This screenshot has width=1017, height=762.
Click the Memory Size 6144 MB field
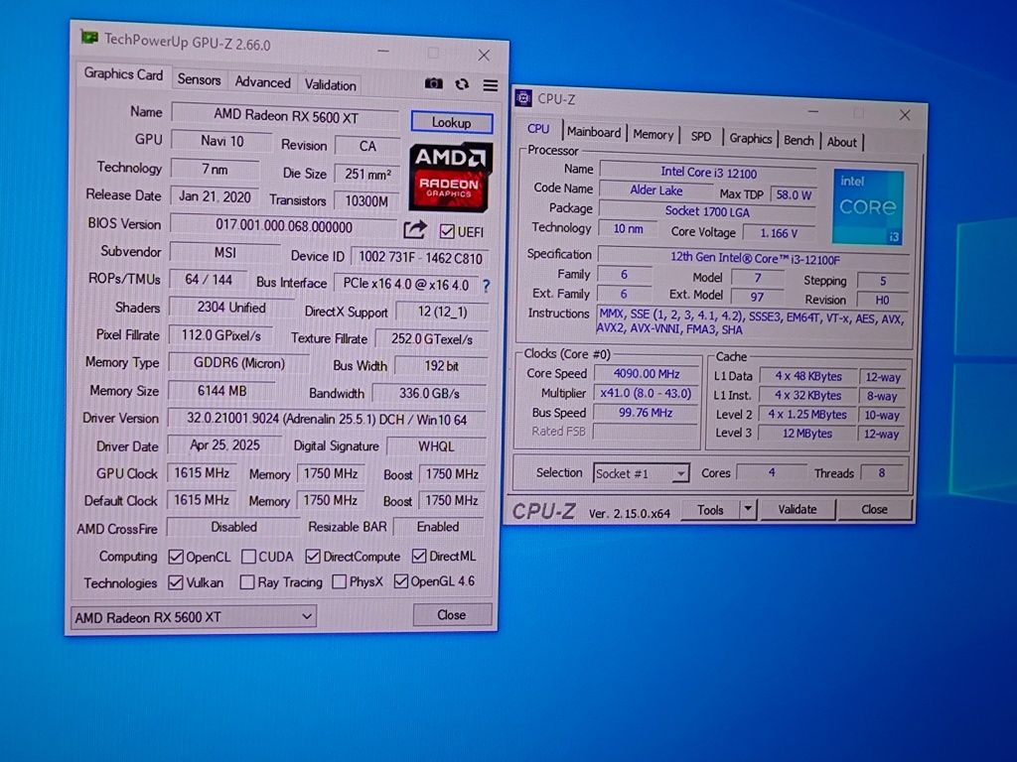click(221, 391)
